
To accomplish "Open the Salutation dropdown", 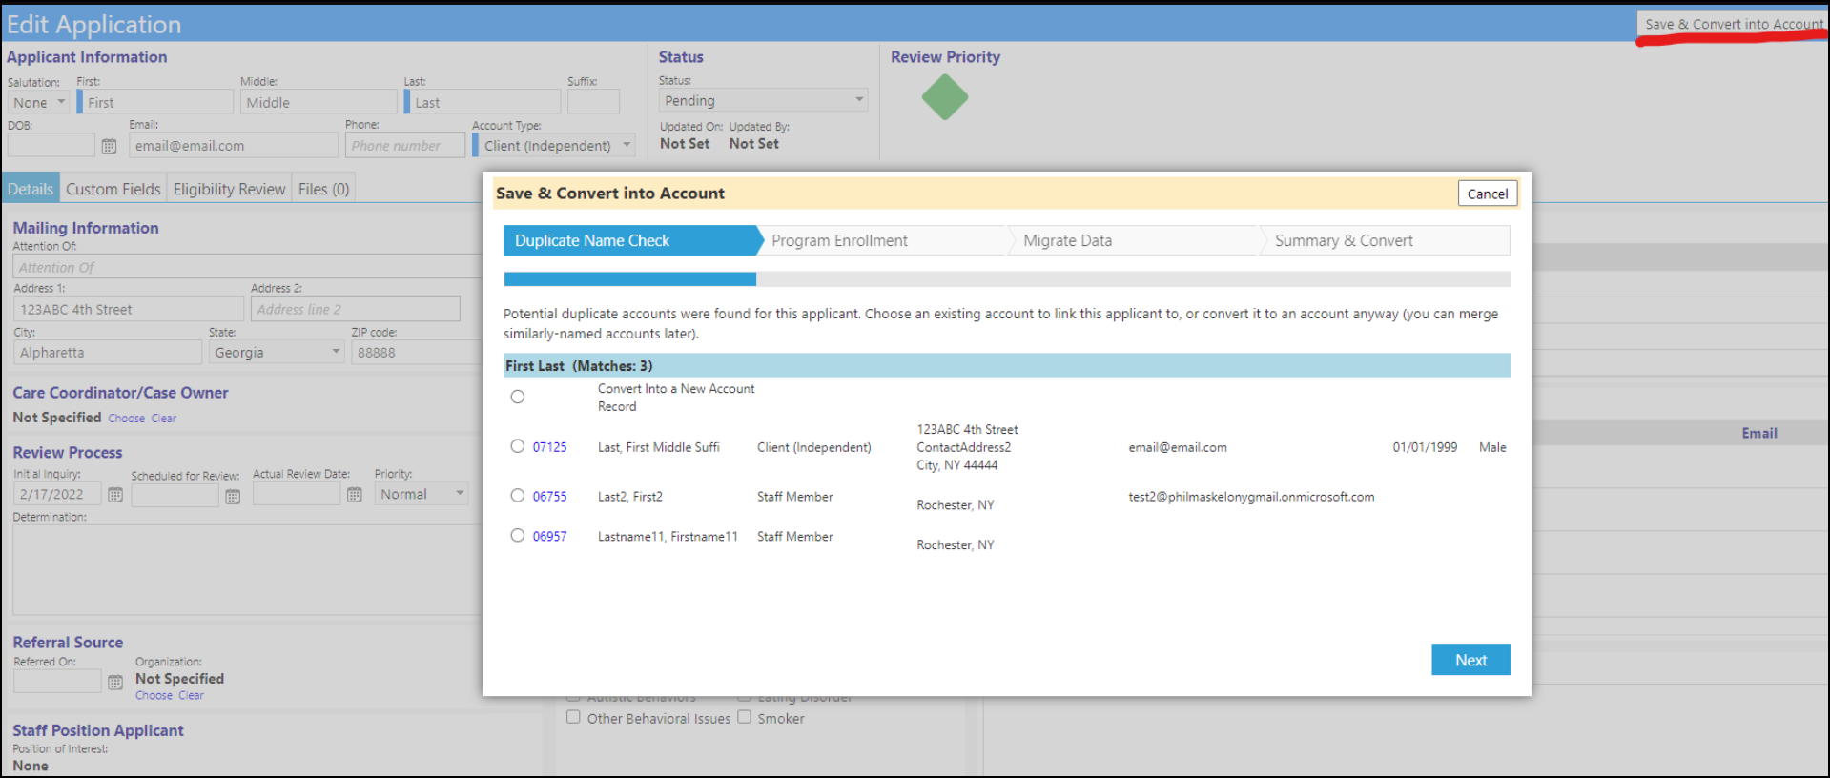I will pyautogui.click(x=38, y=102).
